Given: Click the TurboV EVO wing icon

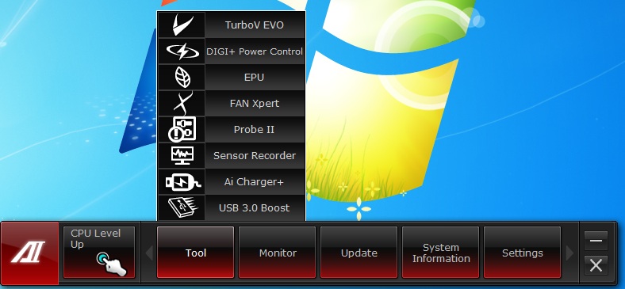Looking at the screenshot, I should (x=182, y=25).
